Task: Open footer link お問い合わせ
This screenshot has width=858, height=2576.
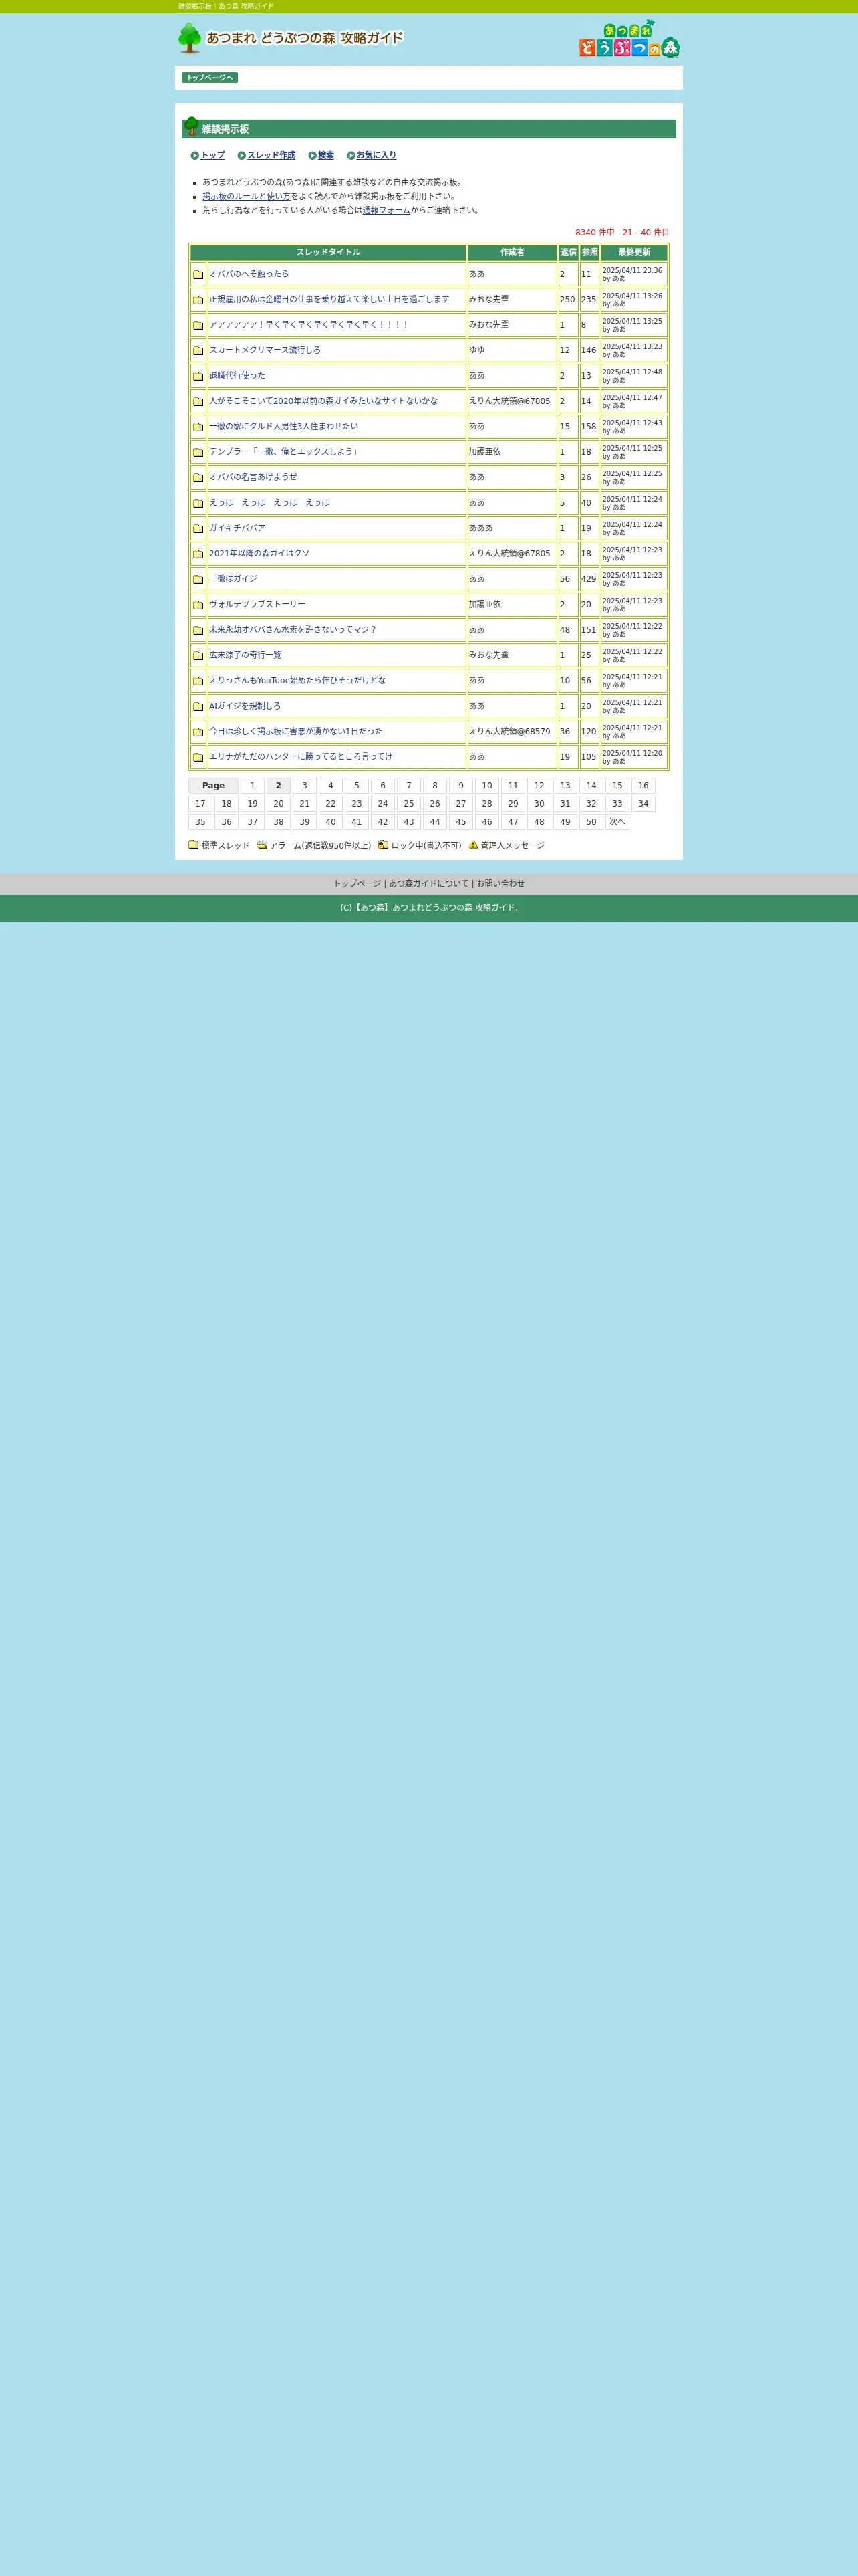Action: click(500, 884)
